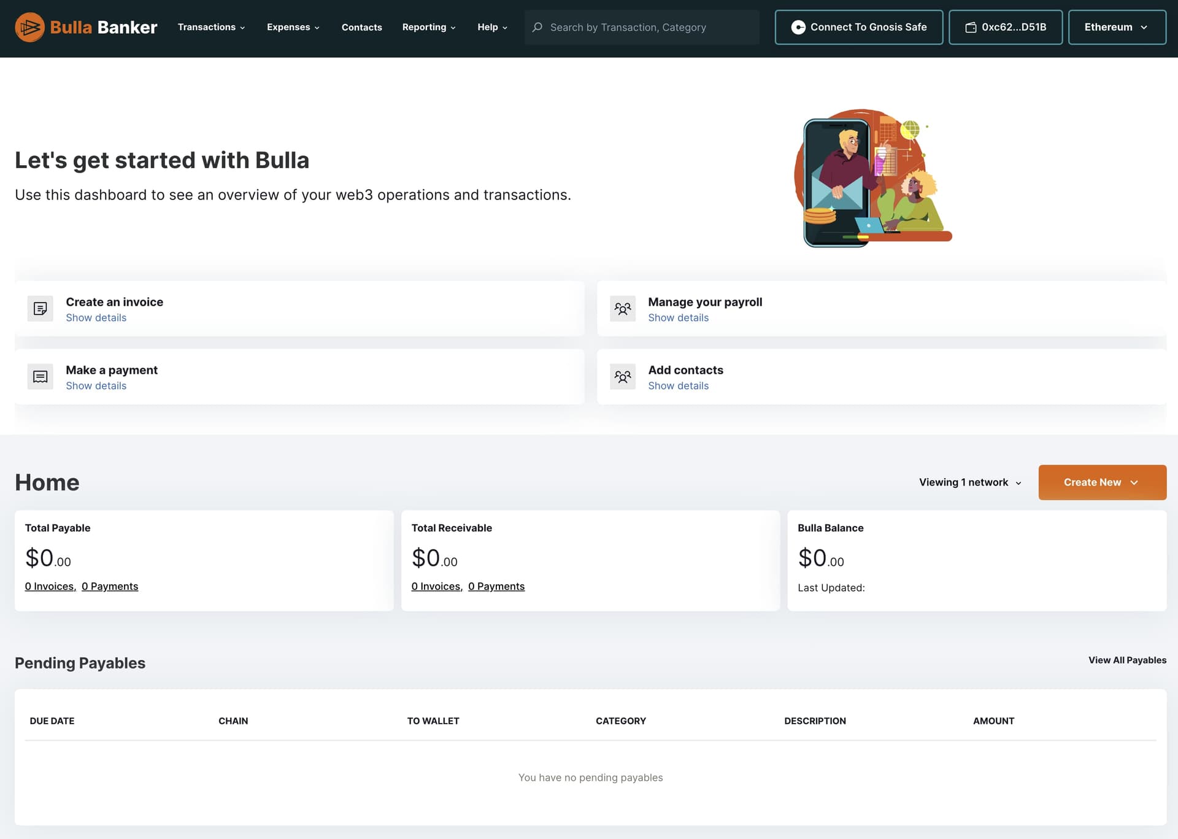This screenshot has height=839, width=1178.
Task: Click the transaction search field
Action: (x=641, y=27)
